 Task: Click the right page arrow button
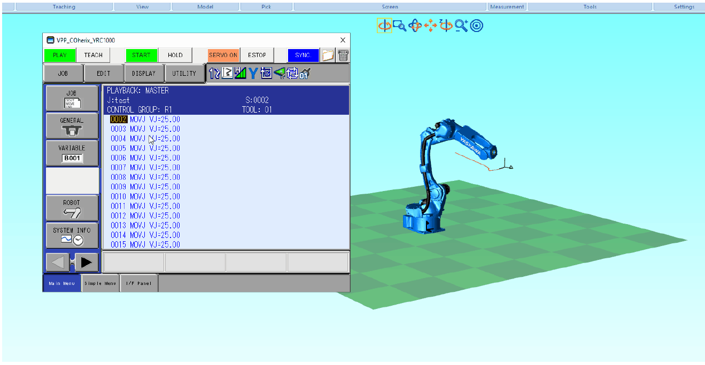tap(87, 262)
